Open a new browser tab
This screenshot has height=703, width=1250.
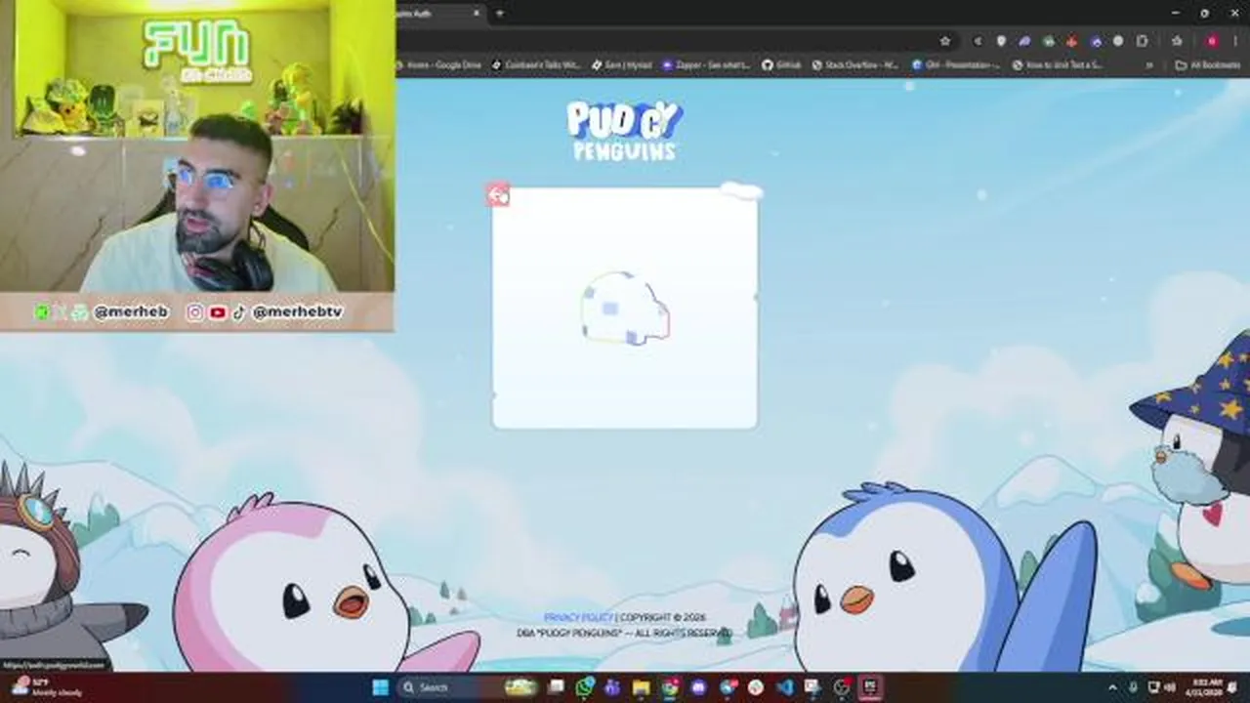500,14
